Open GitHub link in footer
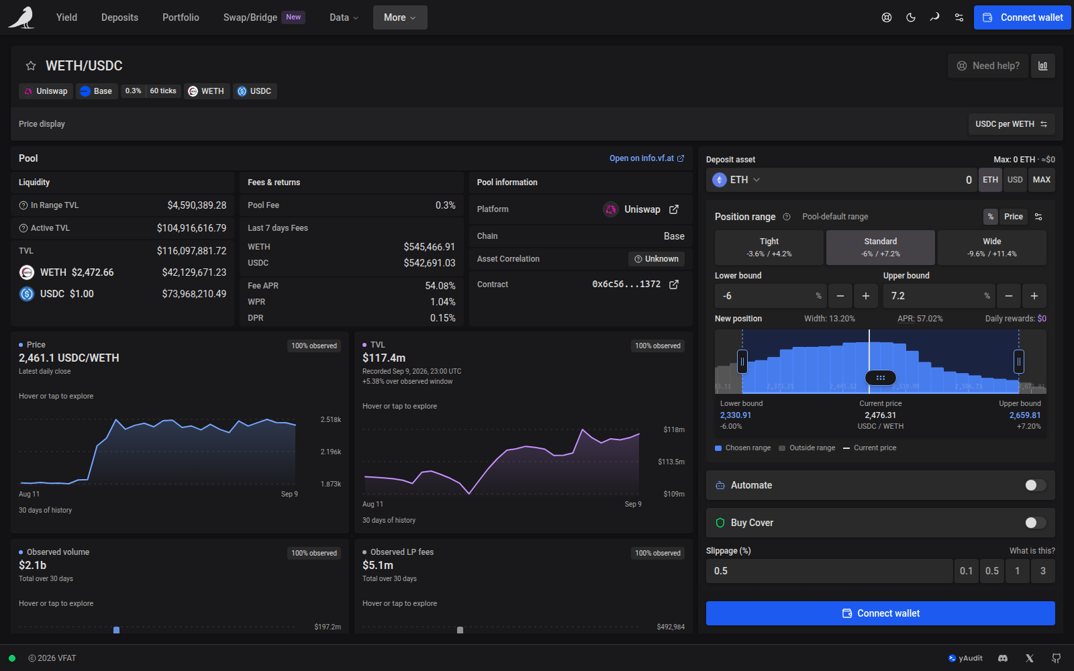1074x671 pixels. [x=1057, y=658]
